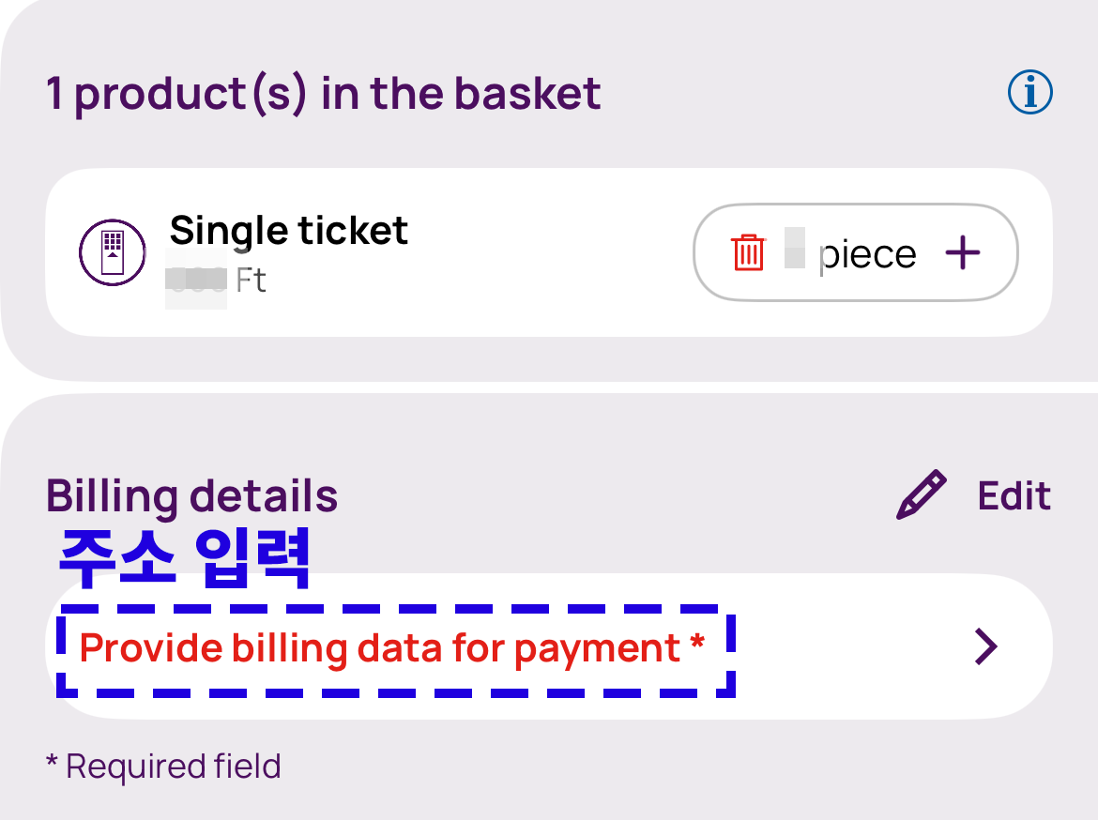The height and width of the screenshot is (820, 1098).
Task: Tap the 'Ft' currency label
Action: [251, 280]
